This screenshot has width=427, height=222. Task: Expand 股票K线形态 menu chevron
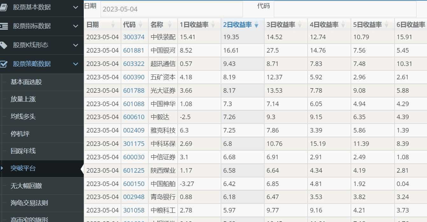[x=75, y=45]
